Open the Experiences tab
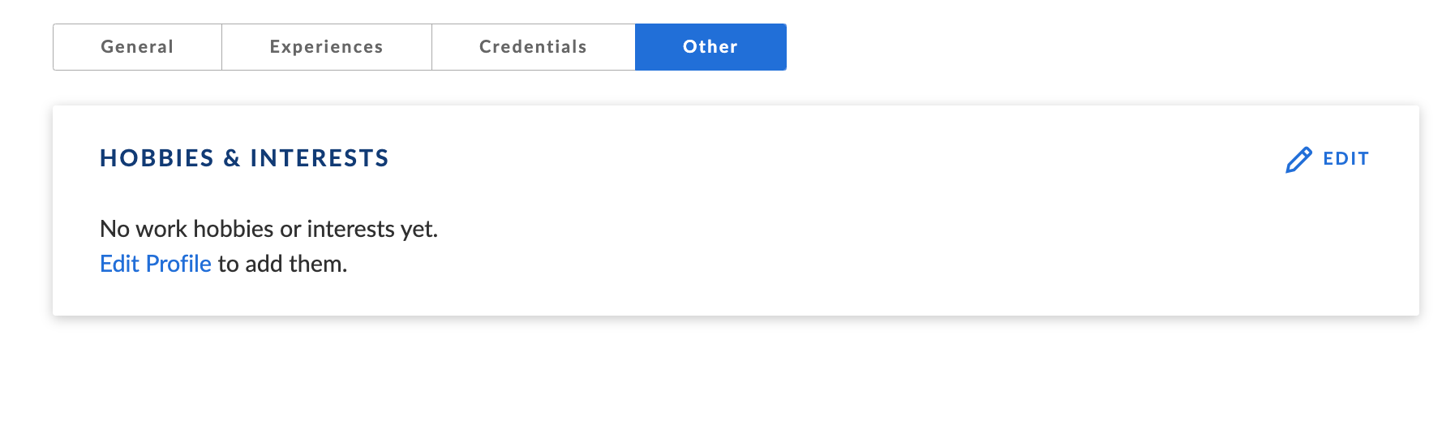The image size is (1455, 443). 326,47
